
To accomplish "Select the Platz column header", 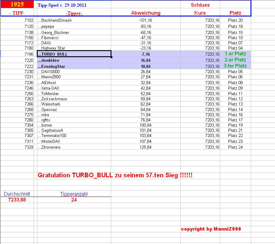I will click(235, 13).
